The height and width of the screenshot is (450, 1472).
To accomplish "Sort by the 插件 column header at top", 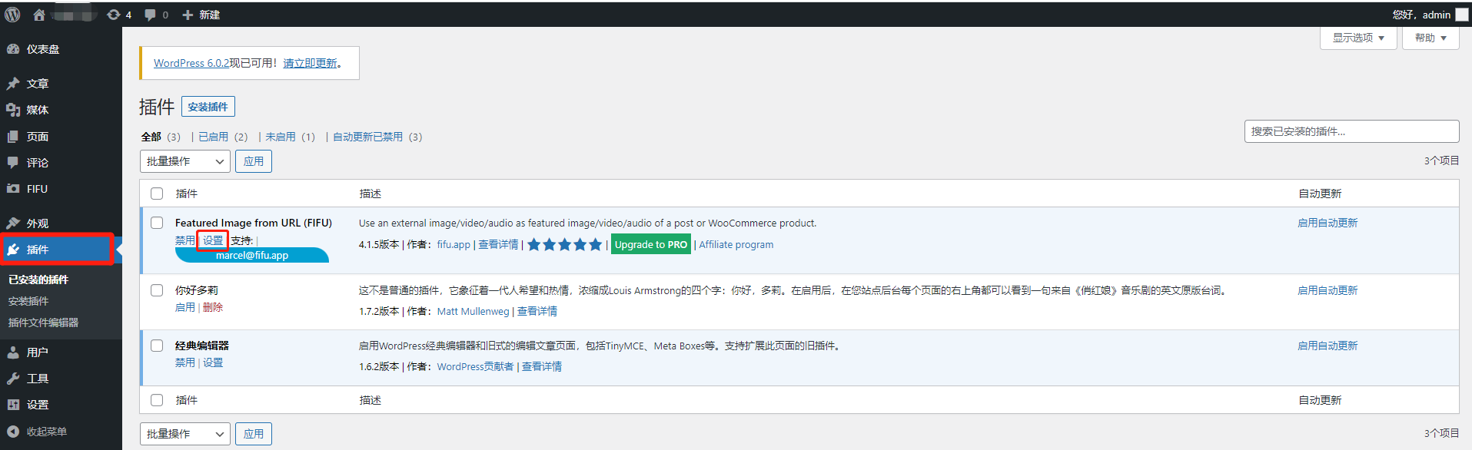I will pos(187,194).
